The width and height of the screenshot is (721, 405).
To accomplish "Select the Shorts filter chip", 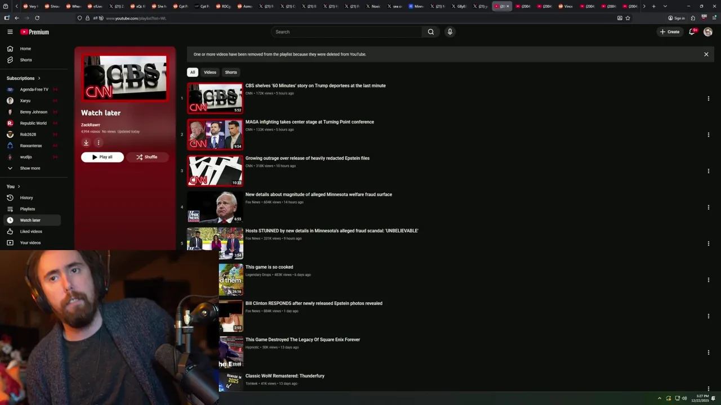I will pos(231,73).
